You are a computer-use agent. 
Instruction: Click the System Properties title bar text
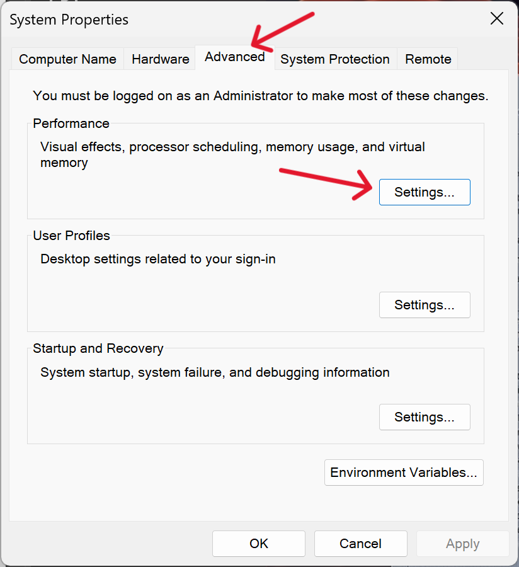(69, 20)
